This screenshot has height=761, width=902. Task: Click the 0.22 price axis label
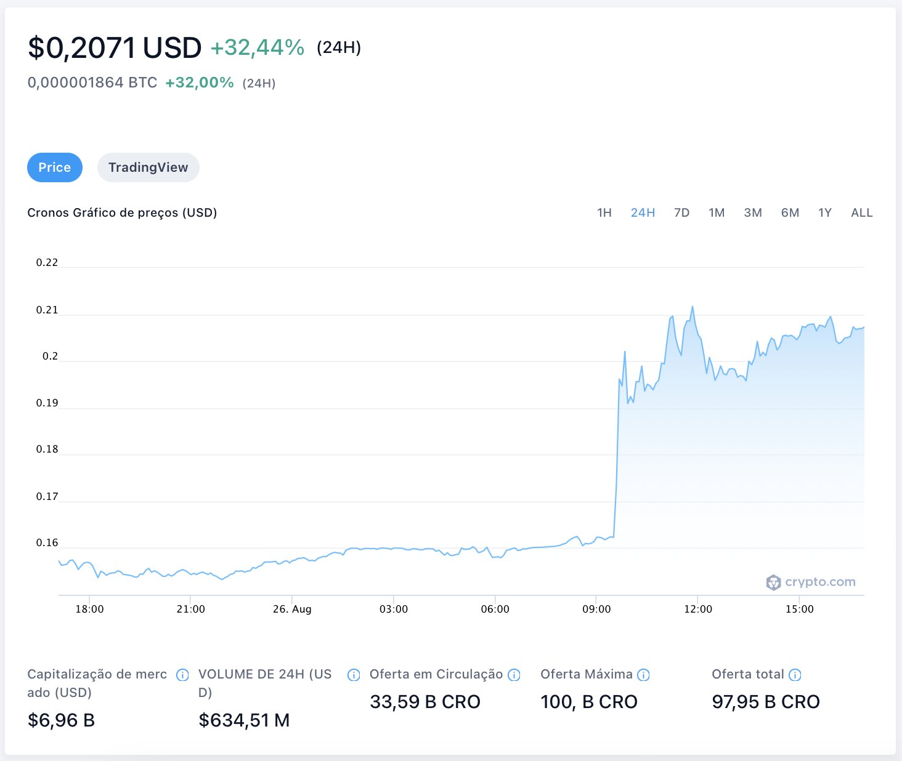coord(47,262)
